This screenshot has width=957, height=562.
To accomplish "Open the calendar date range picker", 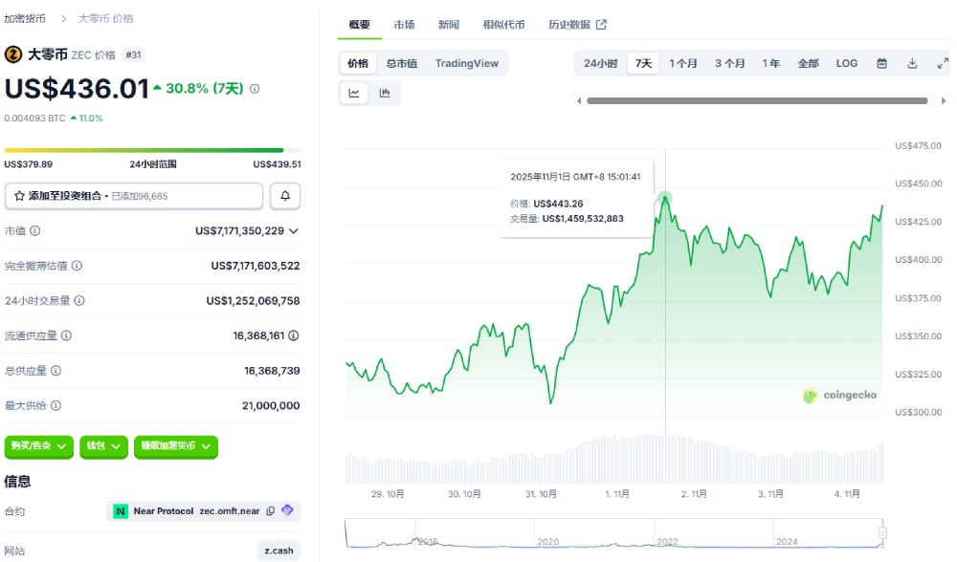I will tap(882, 63).
